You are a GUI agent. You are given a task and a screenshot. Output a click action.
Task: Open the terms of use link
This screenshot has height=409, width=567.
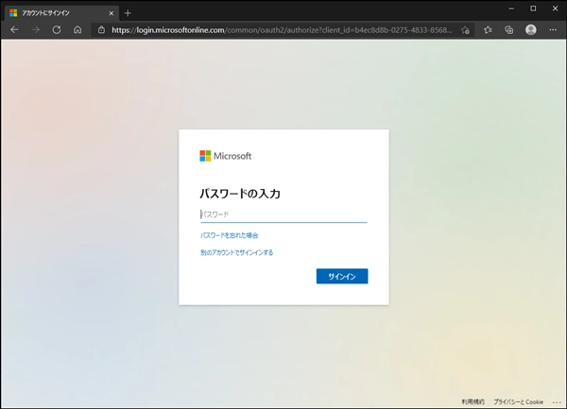coord(473,401)
